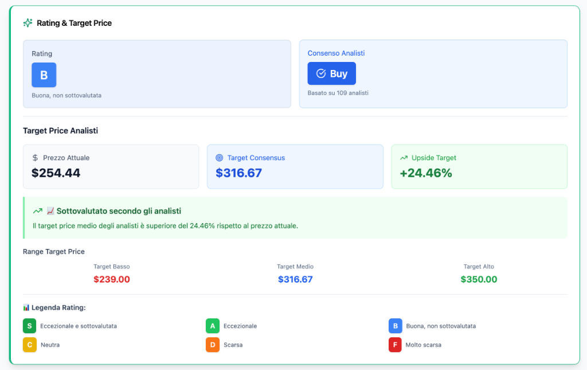Screen dimensions: 587x370
Task: Click the Sottovalutato secondo gli analisti heading
Action: click(119, 211)
